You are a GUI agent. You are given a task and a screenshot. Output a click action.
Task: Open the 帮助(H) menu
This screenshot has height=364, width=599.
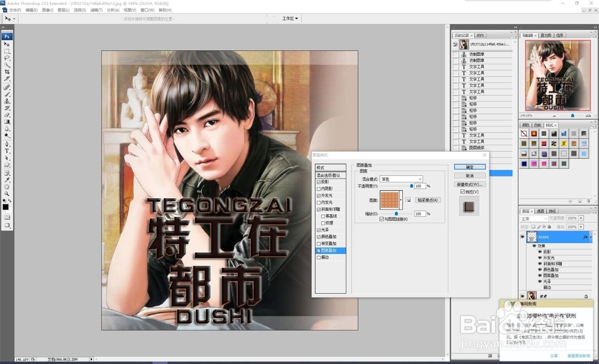165,10
